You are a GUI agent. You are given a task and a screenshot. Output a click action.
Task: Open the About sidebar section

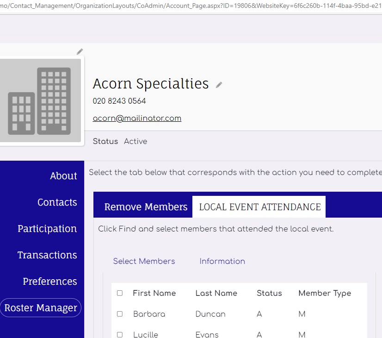(x=63, y=176)
